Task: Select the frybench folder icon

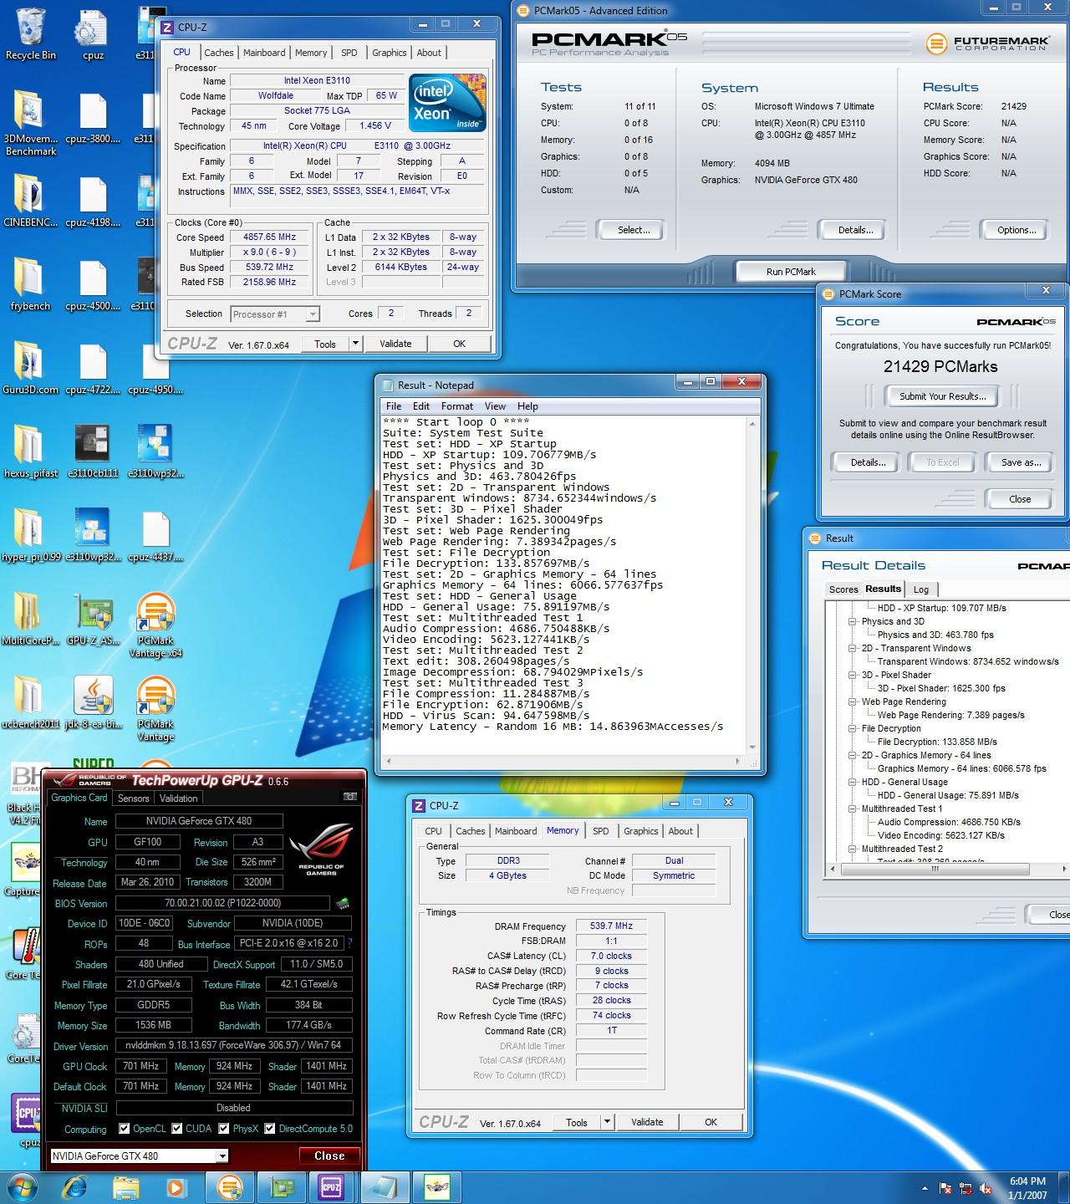Action: (x=30, y=284)
